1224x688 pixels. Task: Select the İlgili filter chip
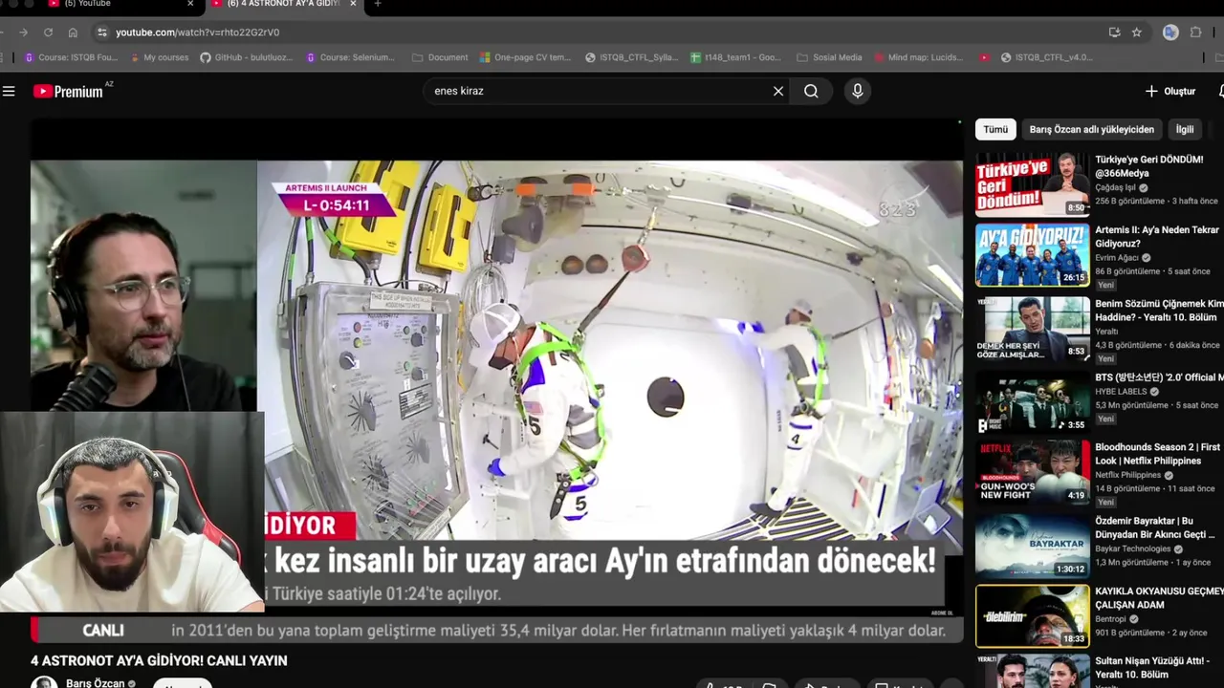point(1185,129)
